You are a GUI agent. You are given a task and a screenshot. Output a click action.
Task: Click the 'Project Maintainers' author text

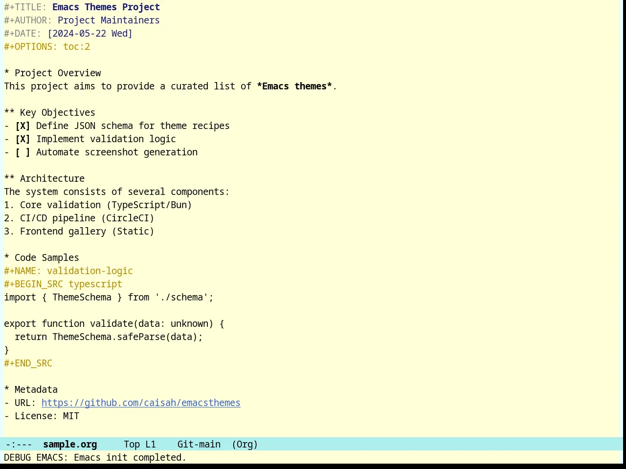coord(109,21)
